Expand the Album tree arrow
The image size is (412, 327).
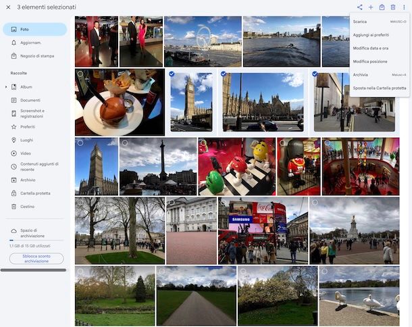point(6,87)
